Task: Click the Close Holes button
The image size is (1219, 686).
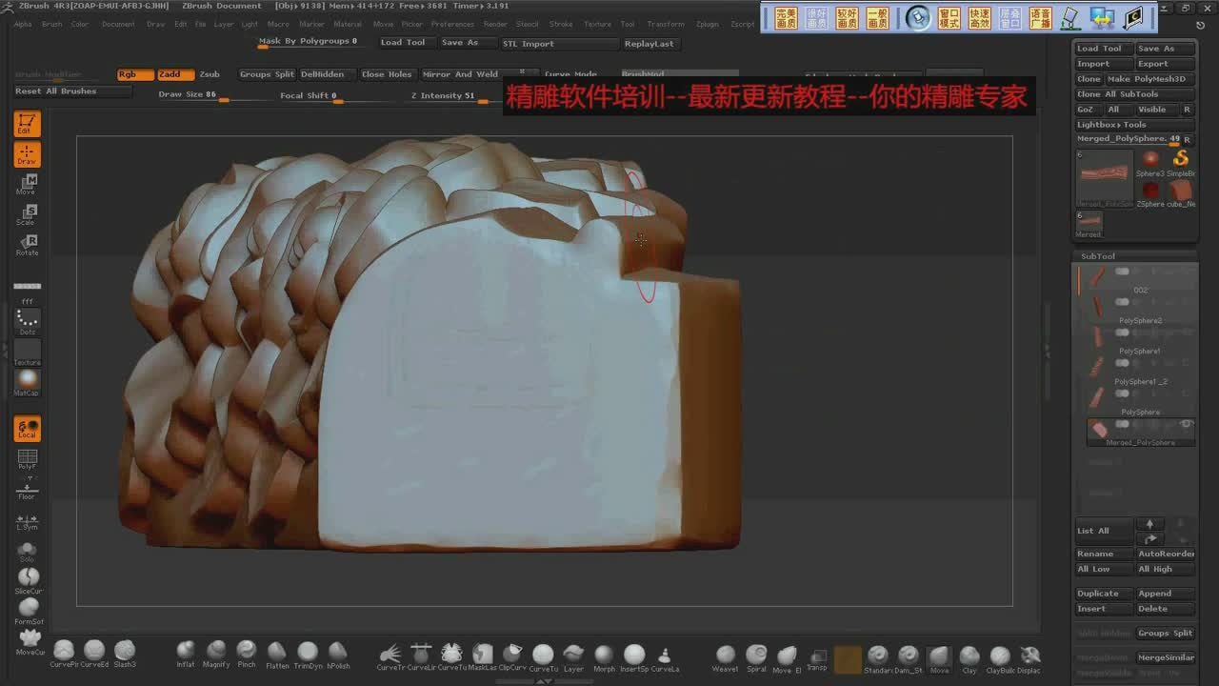Action: 387,74
